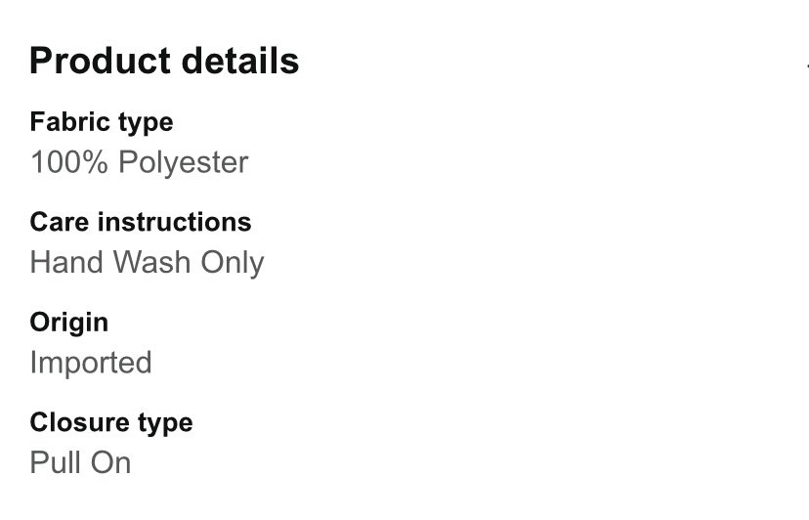This screenshot has width=809, height=520.
Task: Click the Hand Wash Only text
Action: tap(147, 262)
